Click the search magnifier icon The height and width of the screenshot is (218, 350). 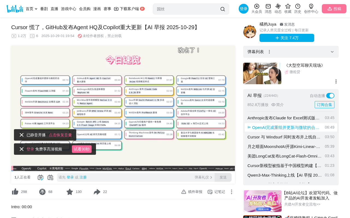point(223,9)
